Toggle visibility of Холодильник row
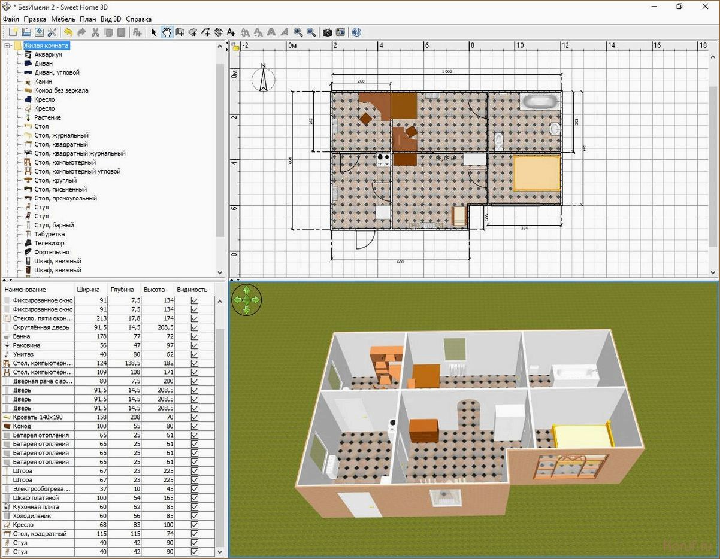This screenshot has height=559, width=720. [194, 516]
